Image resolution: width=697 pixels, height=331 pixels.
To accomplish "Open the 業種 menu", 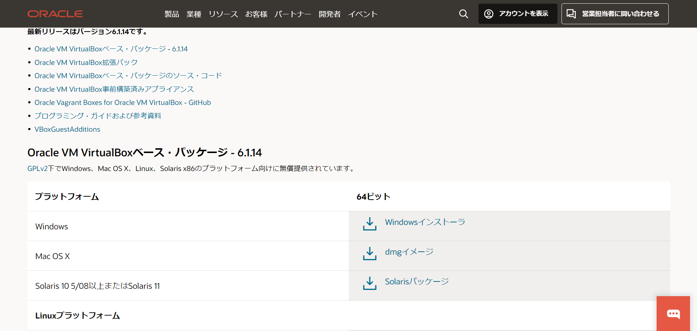I will pyautogui.click(x=194, y=14).
